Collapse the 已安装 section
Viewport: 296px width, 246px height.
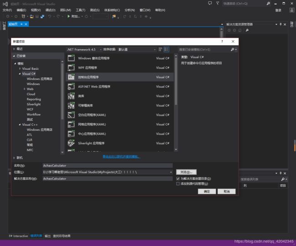[14, 56]
